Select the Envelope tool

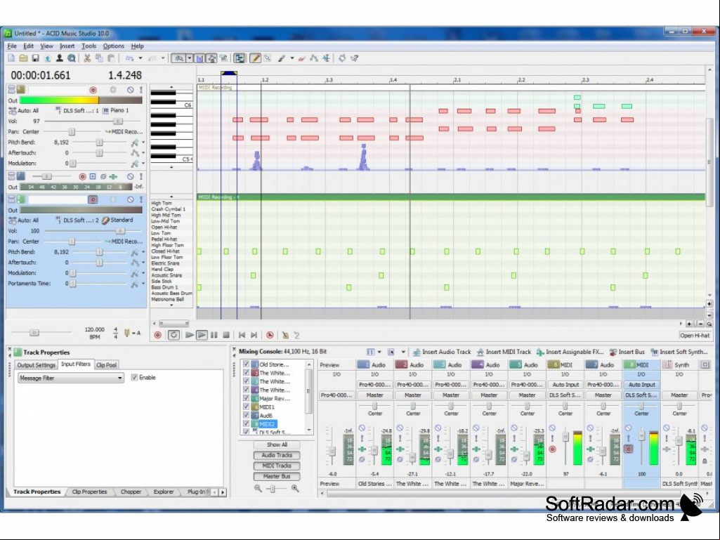[314, 58]
